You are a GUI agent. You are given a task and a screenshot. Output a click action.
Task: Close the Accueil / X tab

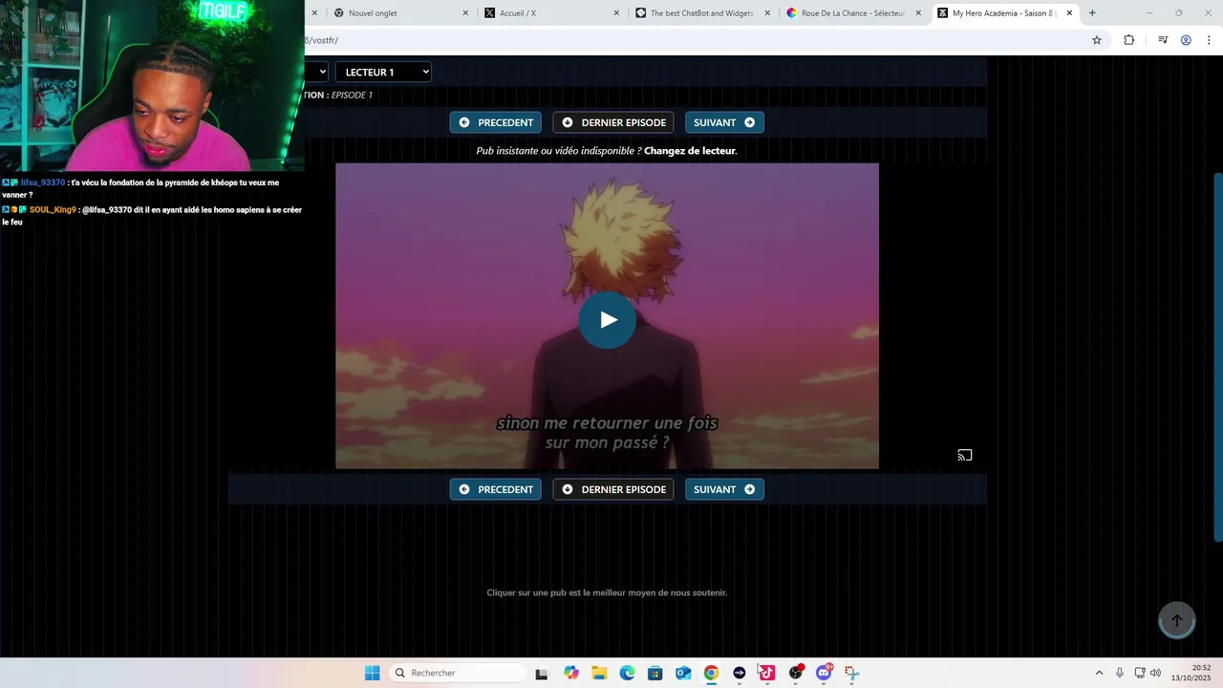(x=616, y=13)
